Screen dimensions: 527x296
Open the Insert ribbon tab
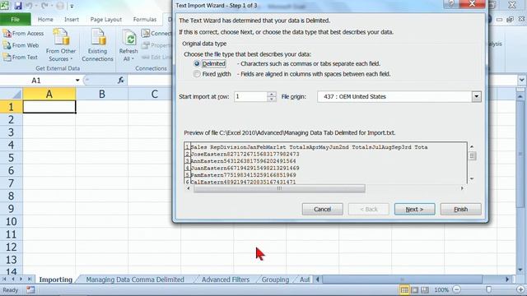pyautogui.click(x=72, y=20)
